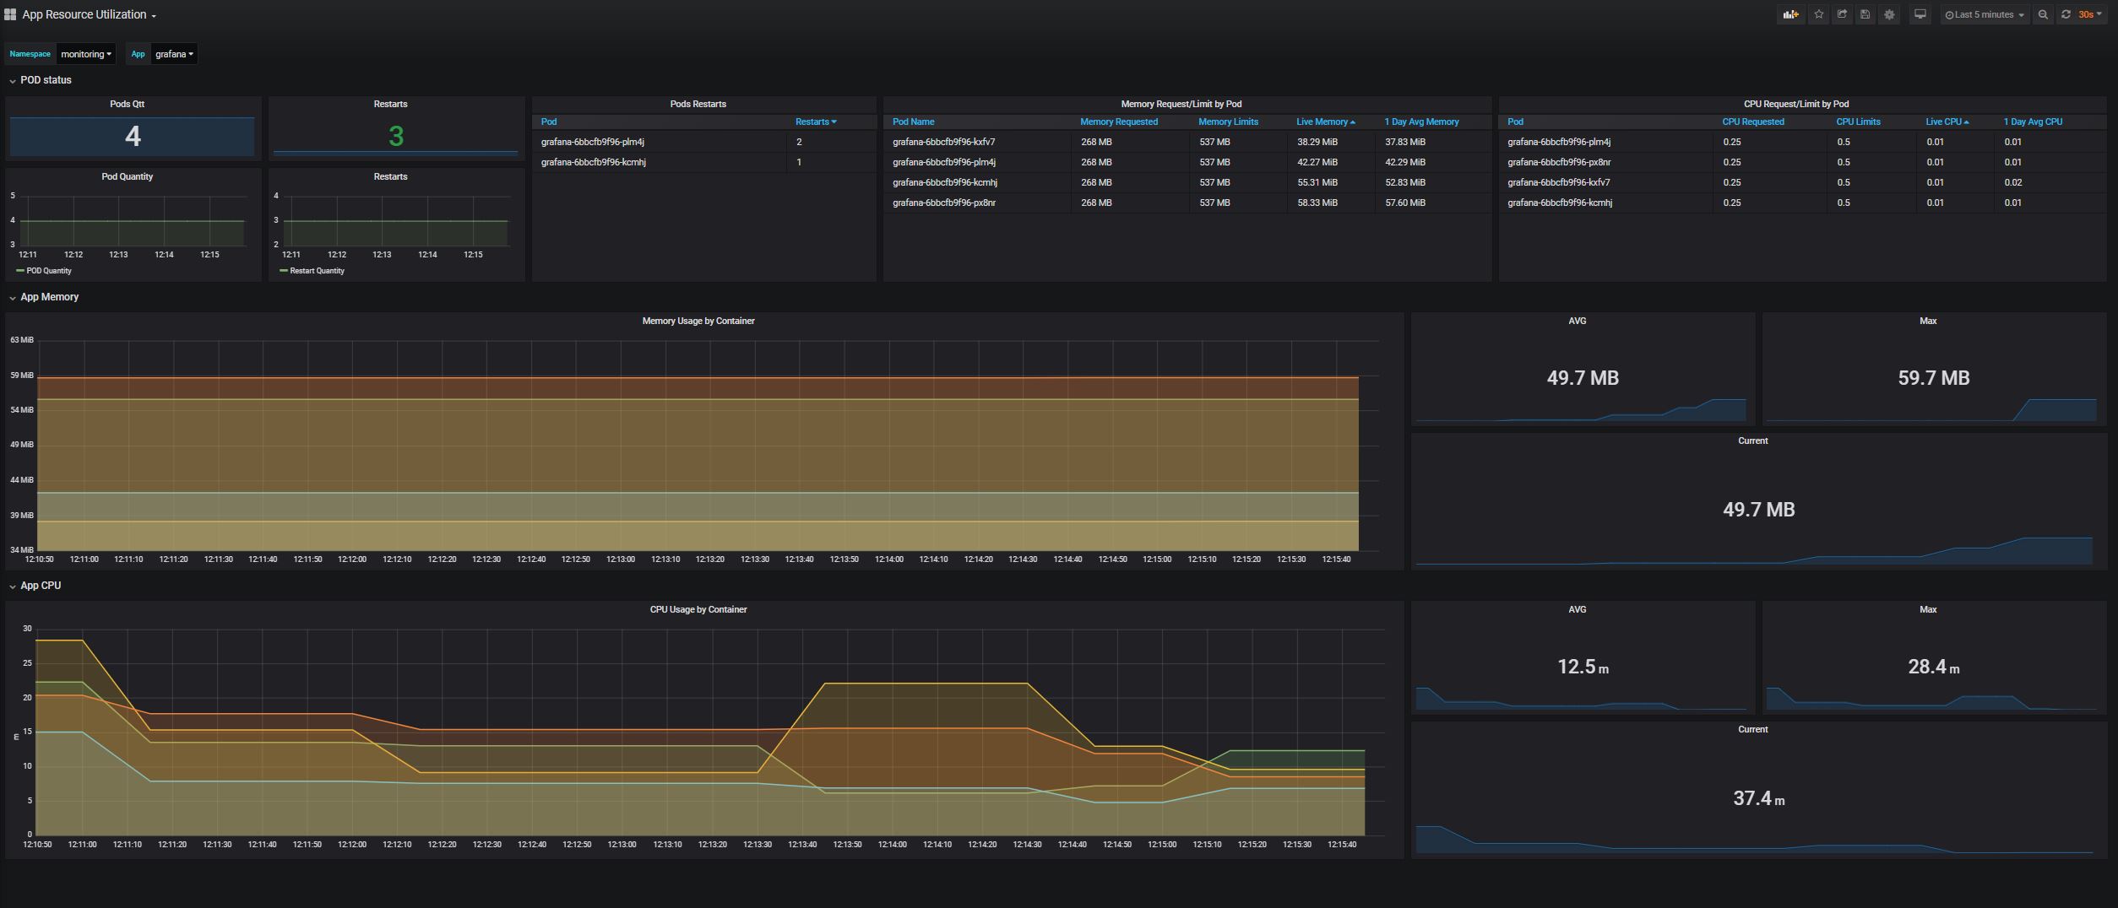Open dashboard settings gear
This screenshot has width=2118, height=908.
pyautogui.click(x=1889, y=14)
